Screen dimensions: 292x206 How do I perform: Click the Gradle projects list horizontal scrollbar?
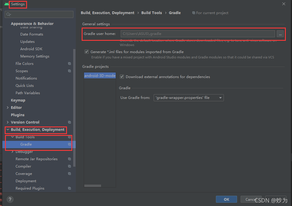click(x=93, y=186)
